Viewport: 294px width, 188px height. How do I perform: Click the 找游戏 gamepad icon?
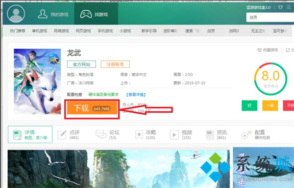86,14
